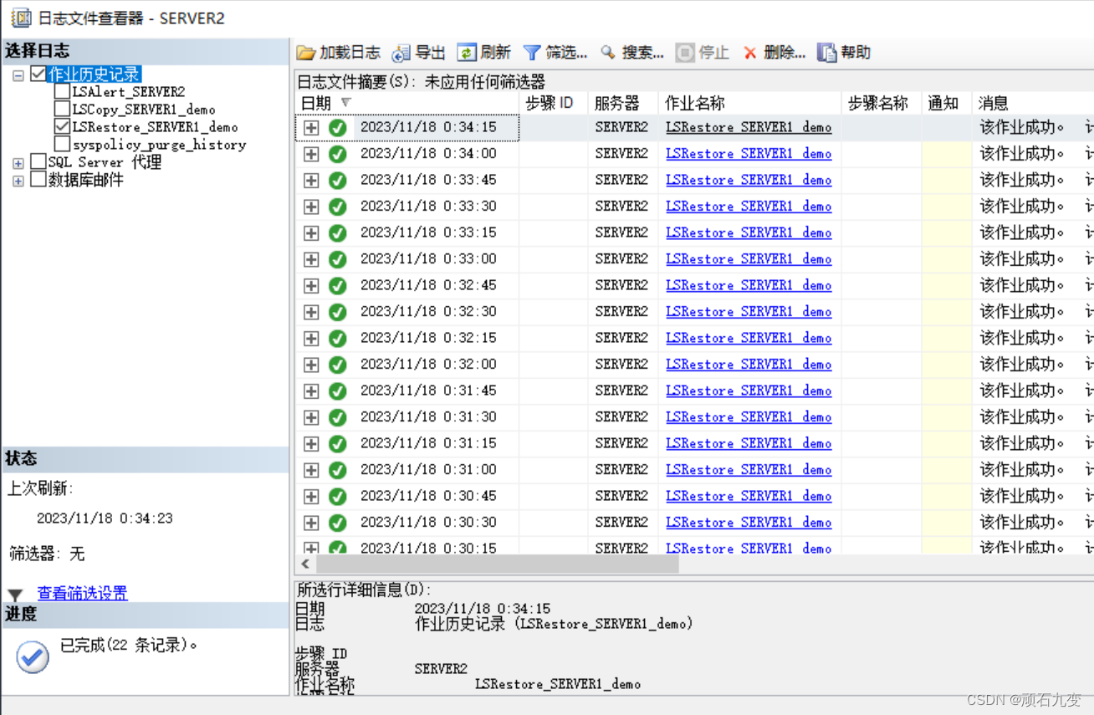Expand the SQL Server 代理 tree node

[18, 163]
